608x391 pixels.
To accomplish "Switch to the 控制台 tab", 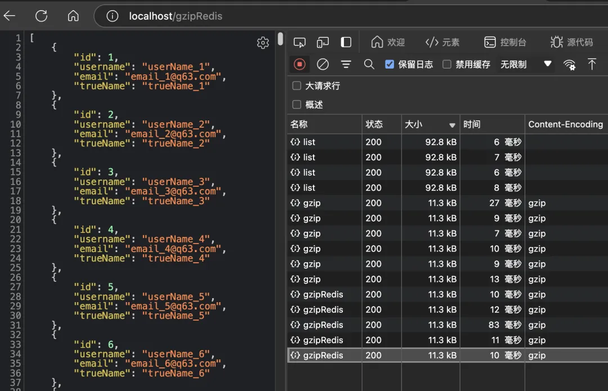I will tap(506, 42).
